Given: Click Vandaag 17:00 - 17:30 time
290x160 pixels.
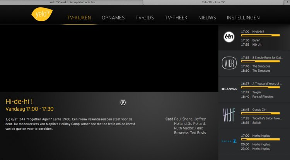Looking at the screenshot, I should pyautogui.click(x=30, y=109).
